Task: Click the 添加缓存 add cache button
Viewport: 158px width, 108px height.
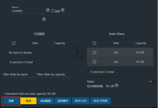Action: [63, 101]
